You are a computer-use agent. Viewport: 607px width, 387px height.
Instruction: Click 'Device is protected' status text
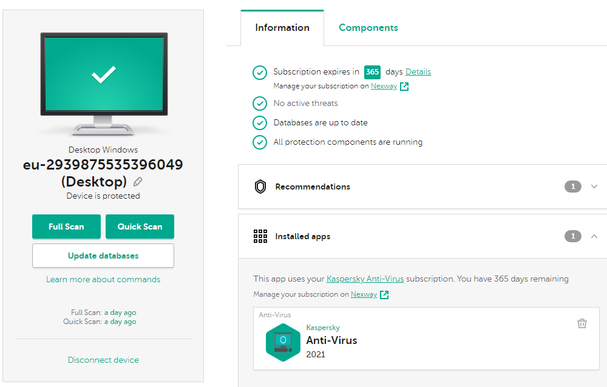point(103,196)
